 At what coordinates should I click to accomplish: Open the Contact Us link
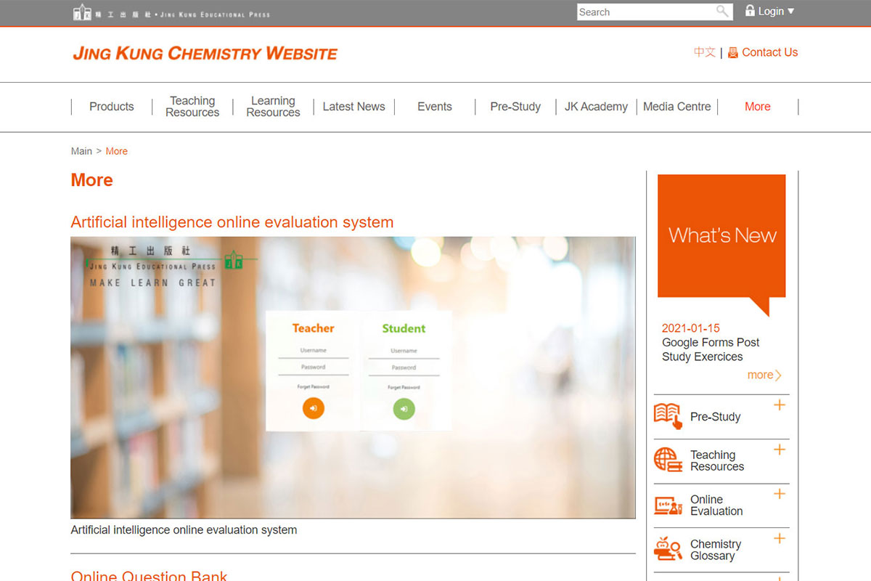click(769, 52)
